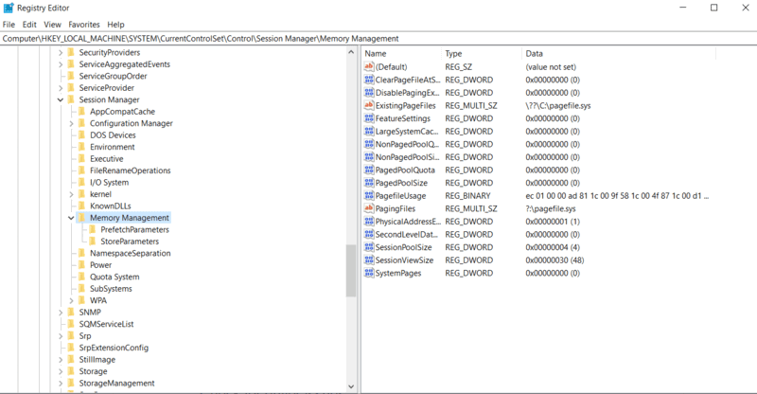Click the Memory Management folder icon
The image size is (757, 394).
(81, 218)
